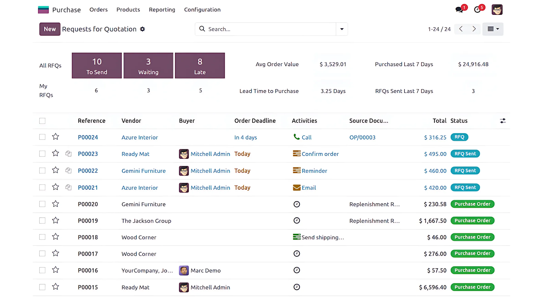543x298 pixels.
Task: Open the column settings adjust icon
Action: [x=503, y=121]
